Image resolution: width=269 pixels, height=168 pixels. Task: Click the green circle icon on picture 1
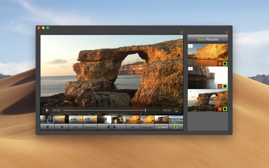tap(225, 64)
